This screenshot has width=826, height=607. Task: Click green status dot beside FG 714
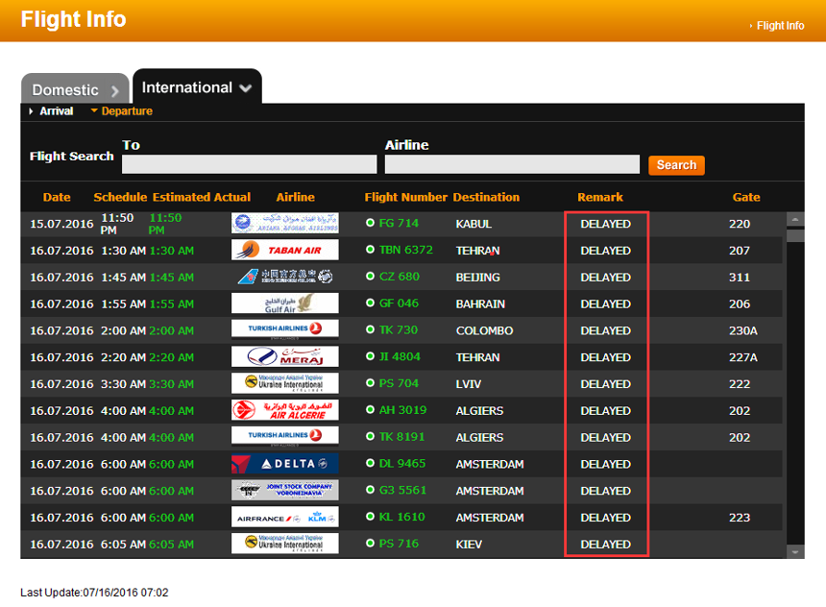coord(370,224)
